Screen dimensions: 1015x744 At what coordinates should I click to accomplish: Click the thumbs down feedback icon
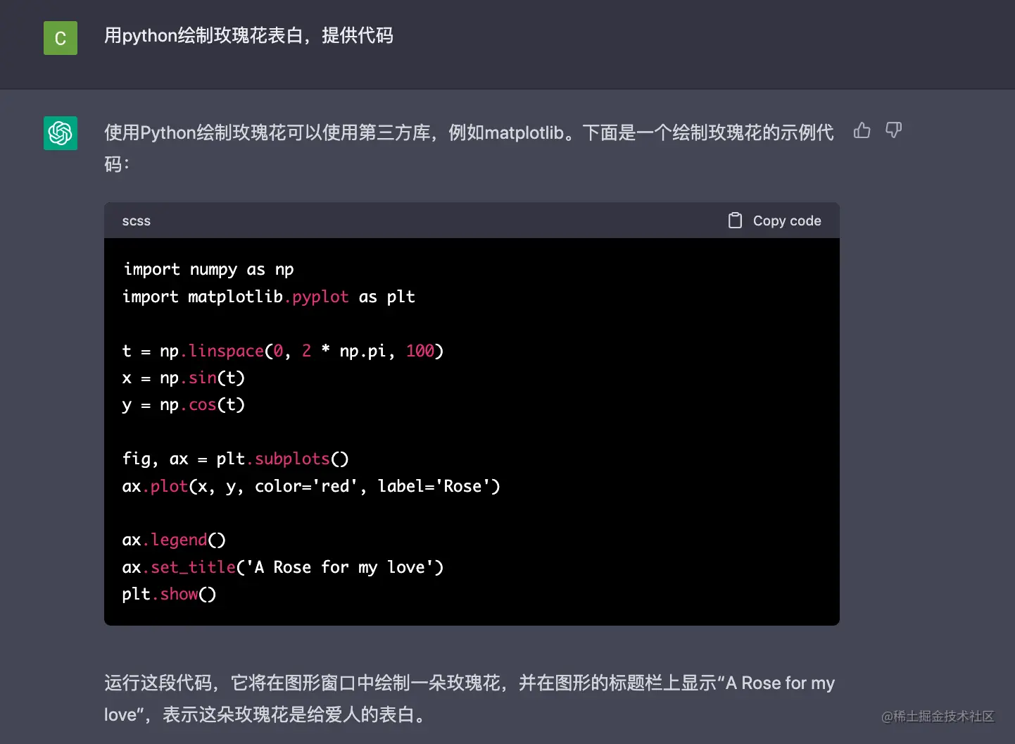pos(893,130)
